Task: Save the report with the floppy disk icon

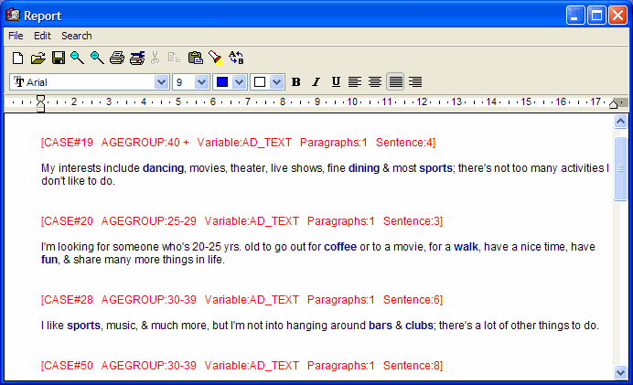Action: tap(58, 59)
